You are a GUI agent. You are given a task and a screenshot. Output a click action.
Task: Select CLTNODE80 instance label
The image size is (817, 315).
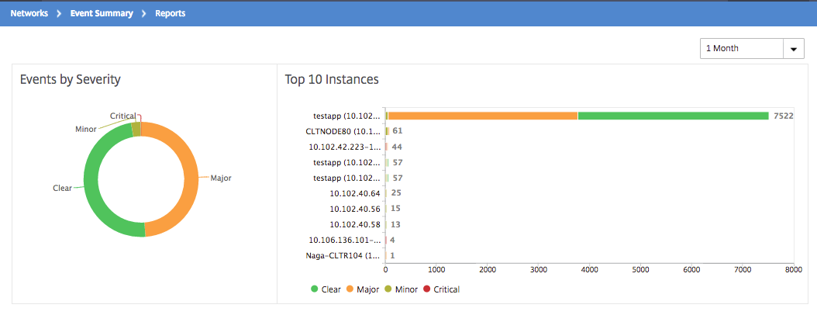(x=343, y=131)
